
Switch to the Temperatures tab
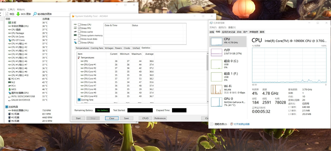coord(82,48)
